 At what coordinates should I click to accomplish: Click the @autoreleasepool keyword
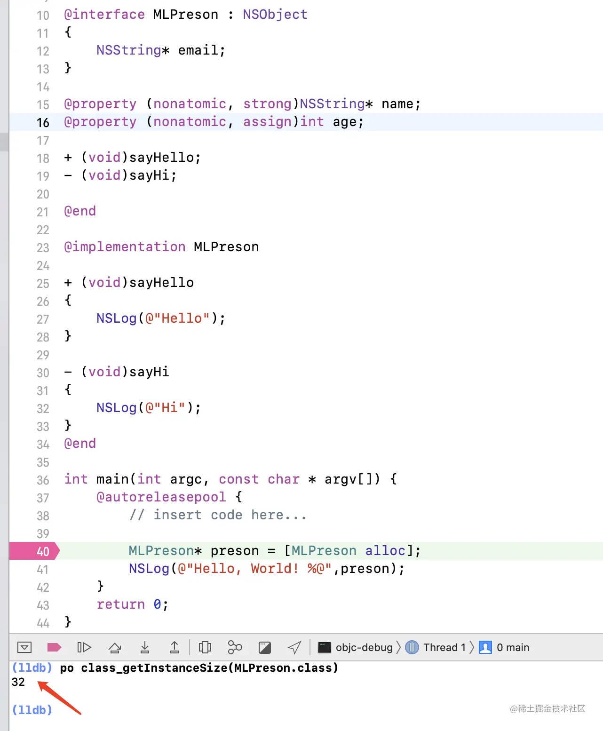coord(161,497)
